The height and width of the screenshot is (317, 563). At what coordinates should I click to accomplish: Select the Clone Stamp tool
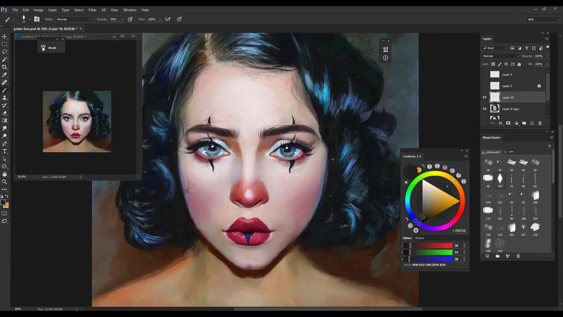(4, 98)
